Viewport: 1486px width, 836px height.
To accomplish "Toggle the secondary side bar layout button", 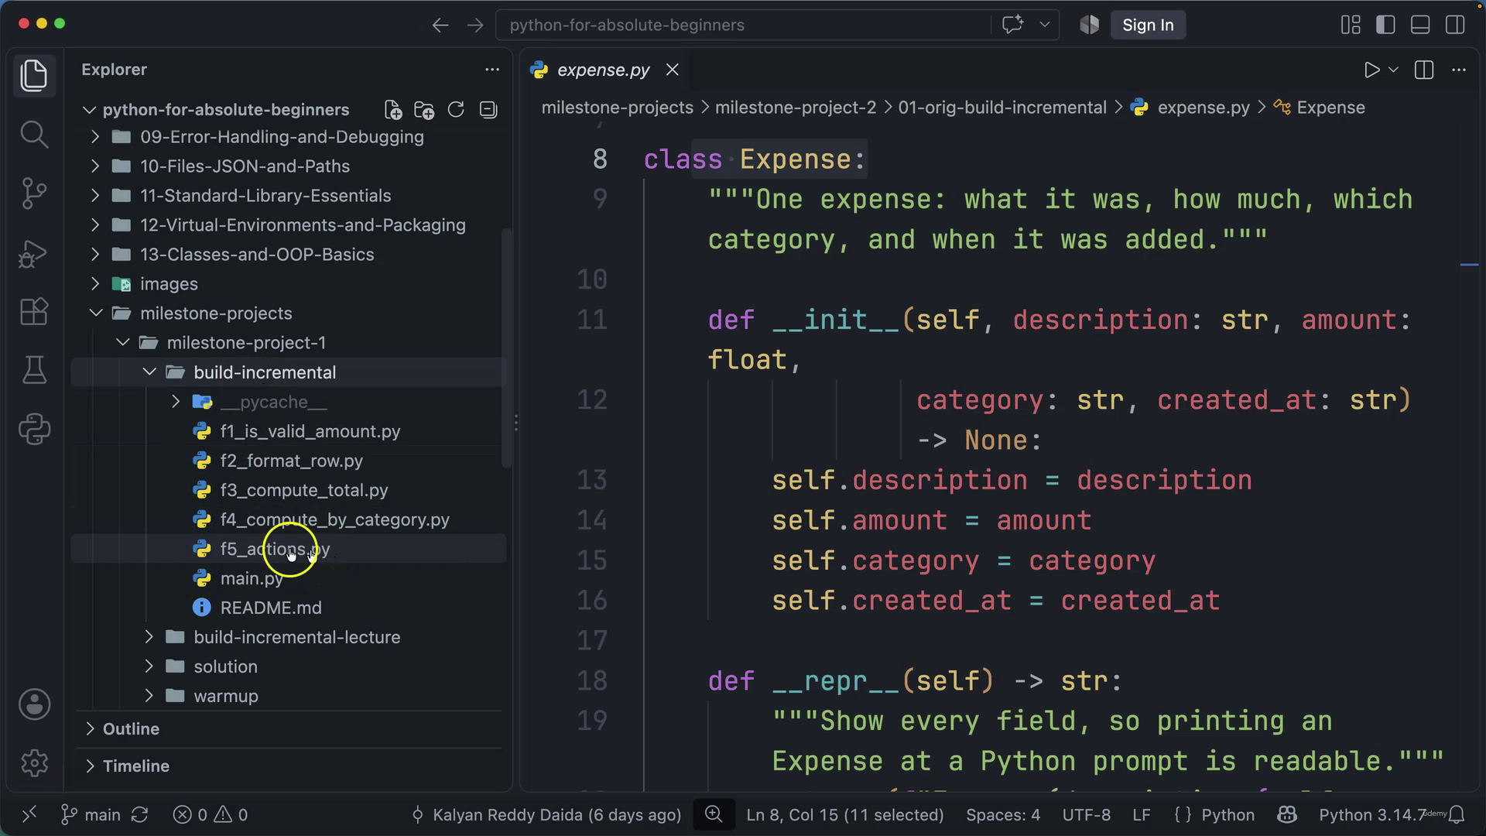I will [x=1455, y=25].
